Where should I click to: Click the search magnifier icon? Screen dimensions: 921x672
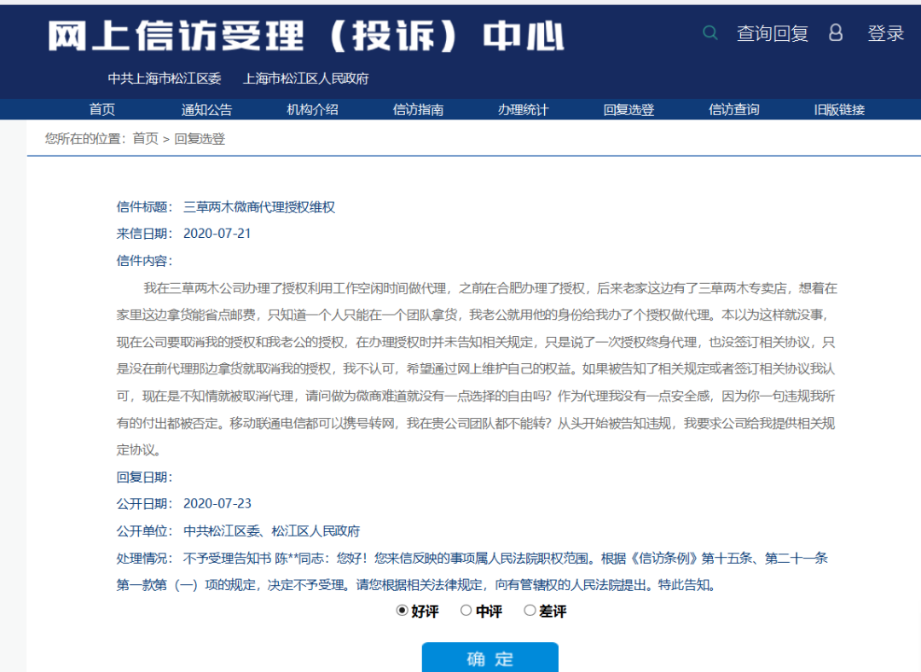coord(710,33)
